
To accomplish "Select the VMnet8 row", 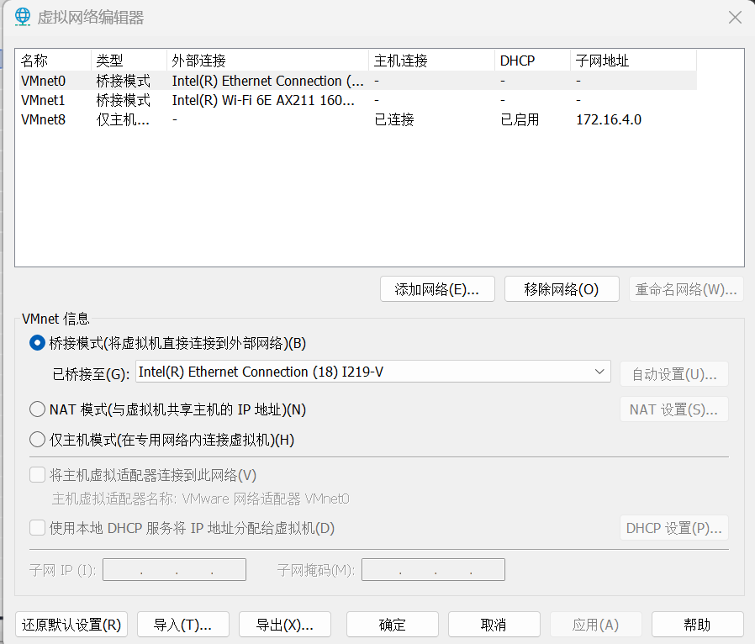I will point(358,119).
